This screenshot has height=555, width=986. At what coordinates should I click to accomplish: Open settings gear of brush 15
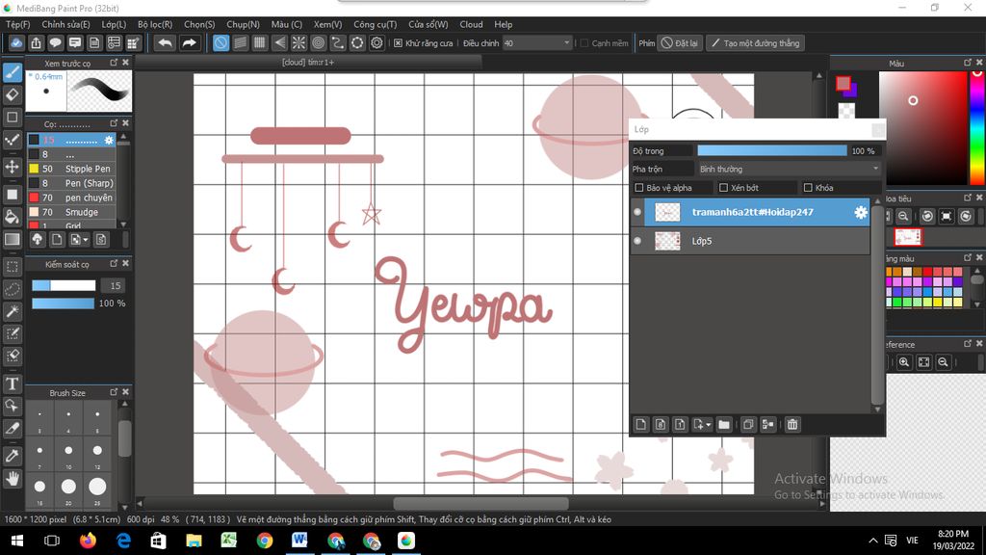click(x=109, y=140)
